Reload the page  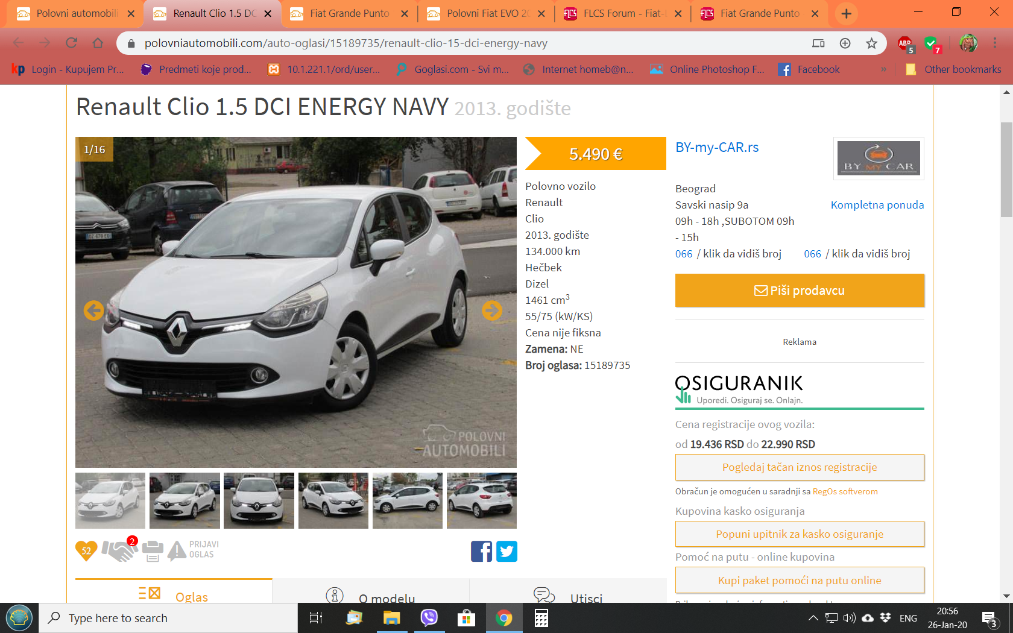71,43
